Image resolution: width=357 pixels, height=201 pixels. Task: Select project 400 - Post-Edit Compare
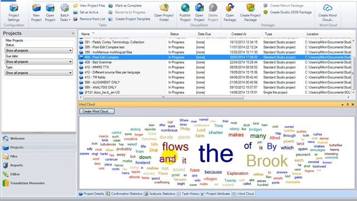point(215,57)
